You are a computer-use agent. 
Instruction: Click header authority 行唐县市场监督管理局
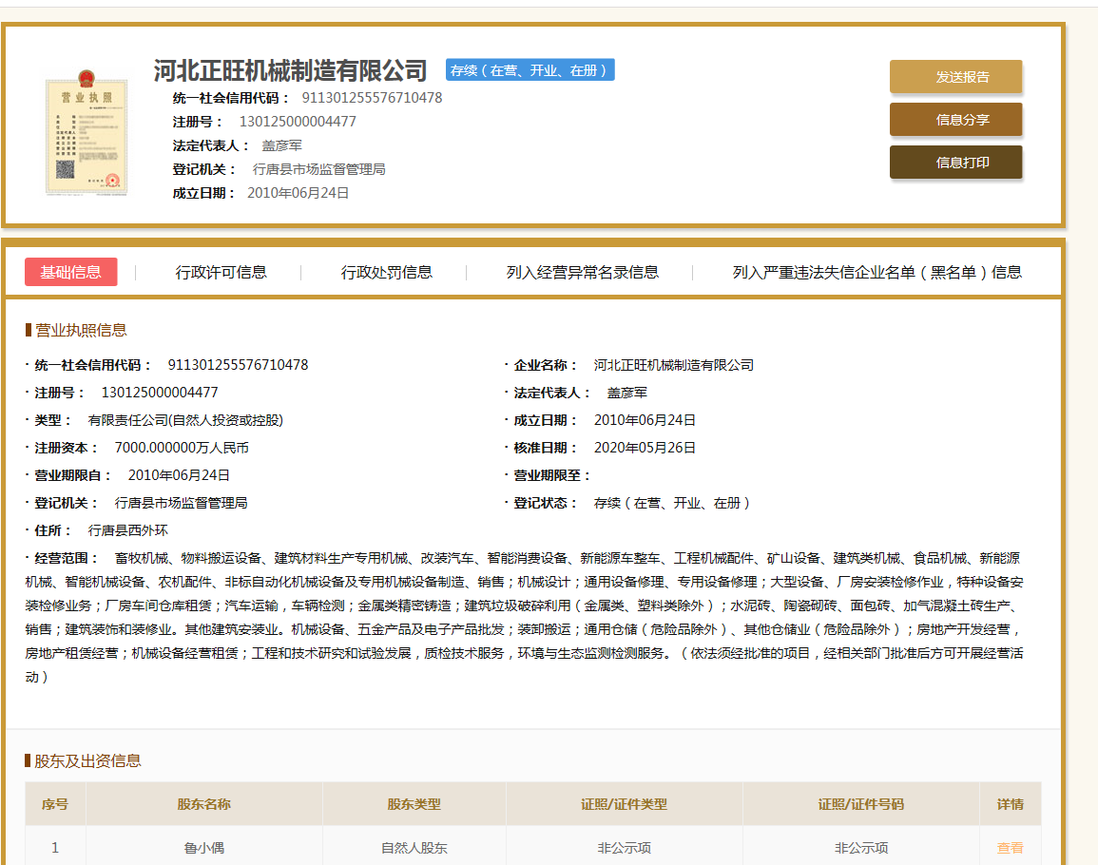tap(318, 169)
